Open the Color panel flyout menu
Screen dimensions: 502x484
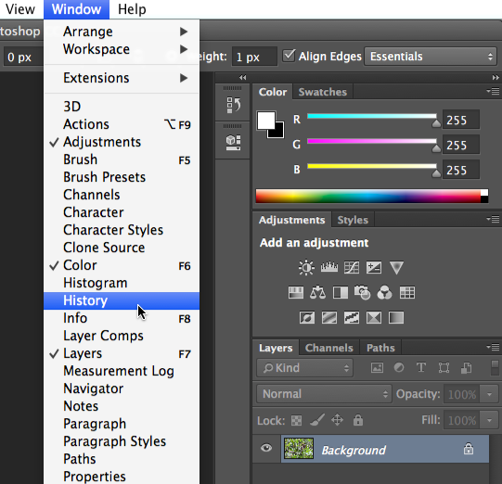click(493, 92)
